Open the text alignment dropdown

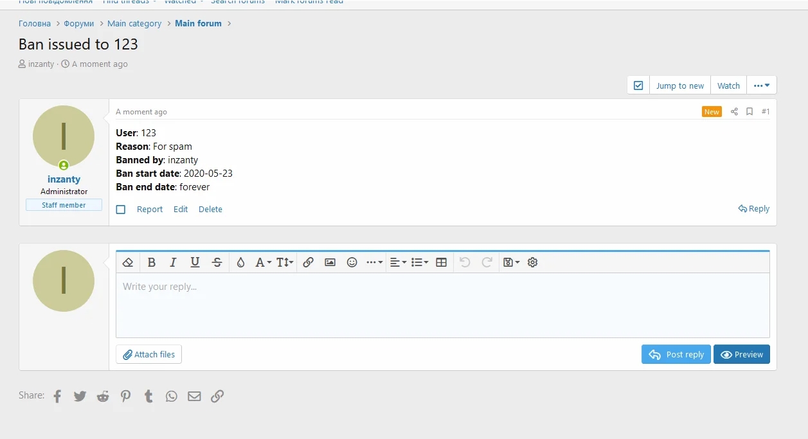pos(398,262)
